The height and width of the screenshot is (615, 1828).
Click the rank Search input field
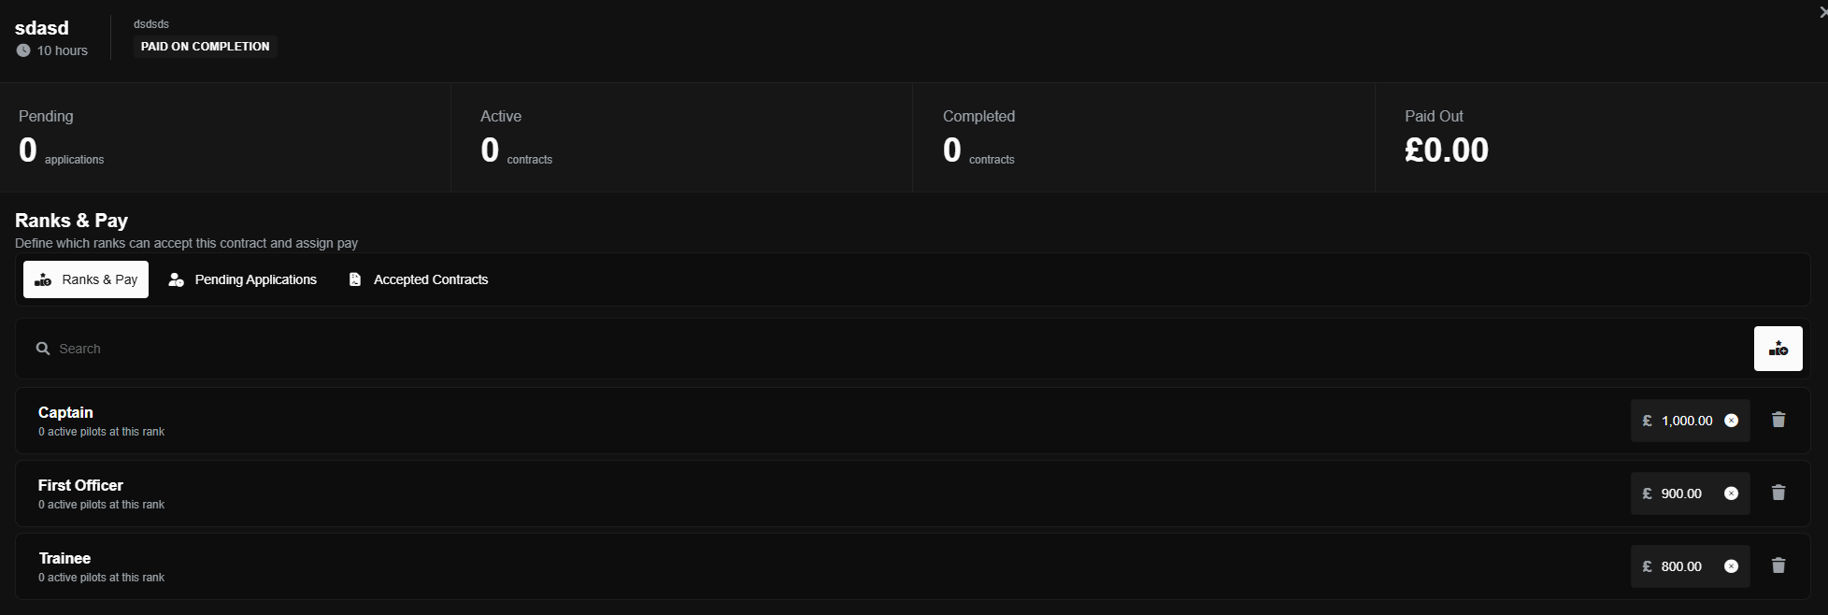[841, 349]
